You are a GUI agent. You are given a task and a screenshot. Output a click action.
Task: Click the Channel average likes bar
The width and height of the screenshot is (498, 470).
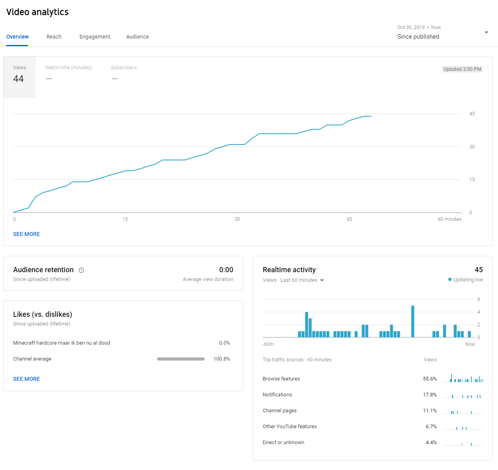click(x=180, y=359)
